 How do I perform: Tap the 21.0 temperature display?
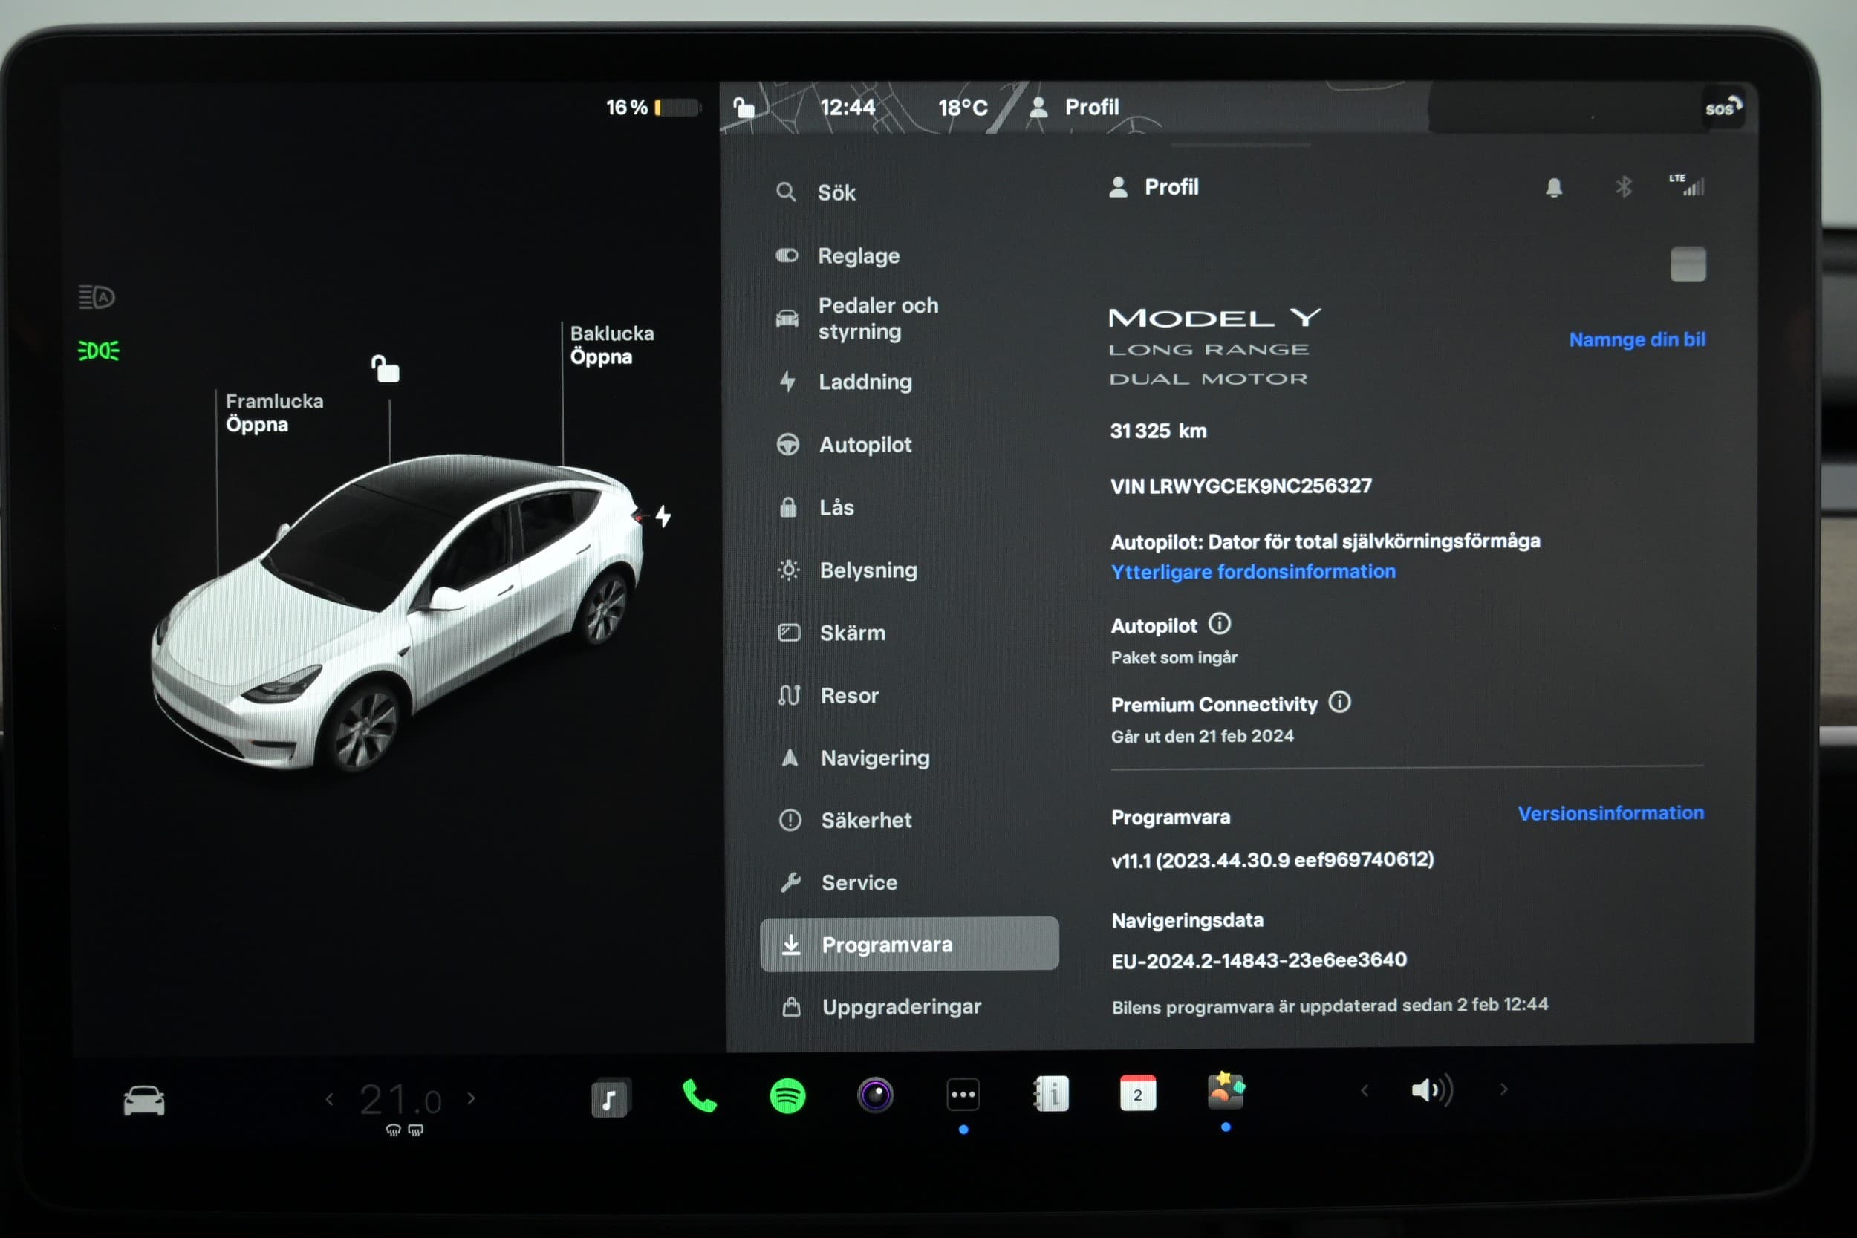[400, 1099]
